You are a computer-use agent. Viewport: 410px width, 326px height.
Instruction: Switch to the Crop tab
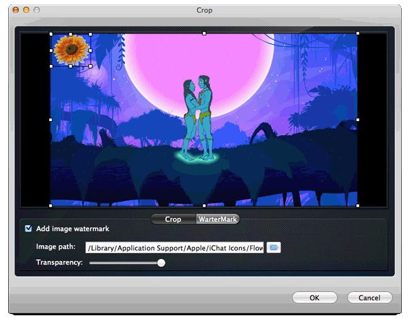pyautogui.click(x=173, y=219)
